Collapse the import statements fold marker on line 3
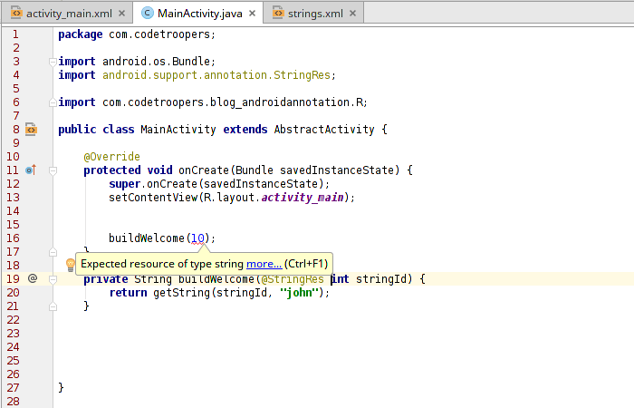634x408 pixels. [x=53, y=62]
